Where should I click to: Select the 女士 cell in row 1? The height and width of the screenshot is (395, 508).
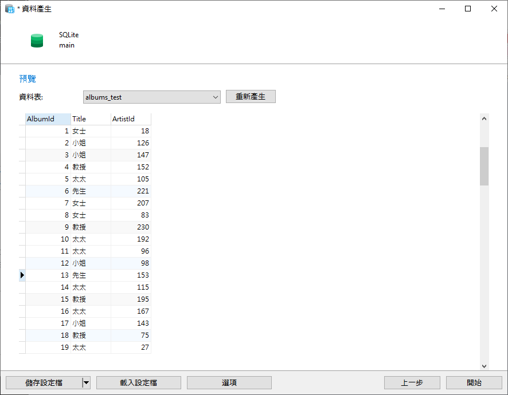point(79,131)
